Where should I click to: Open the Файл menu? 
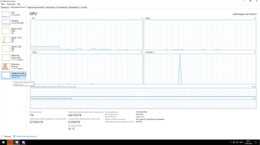pos(3,4)
